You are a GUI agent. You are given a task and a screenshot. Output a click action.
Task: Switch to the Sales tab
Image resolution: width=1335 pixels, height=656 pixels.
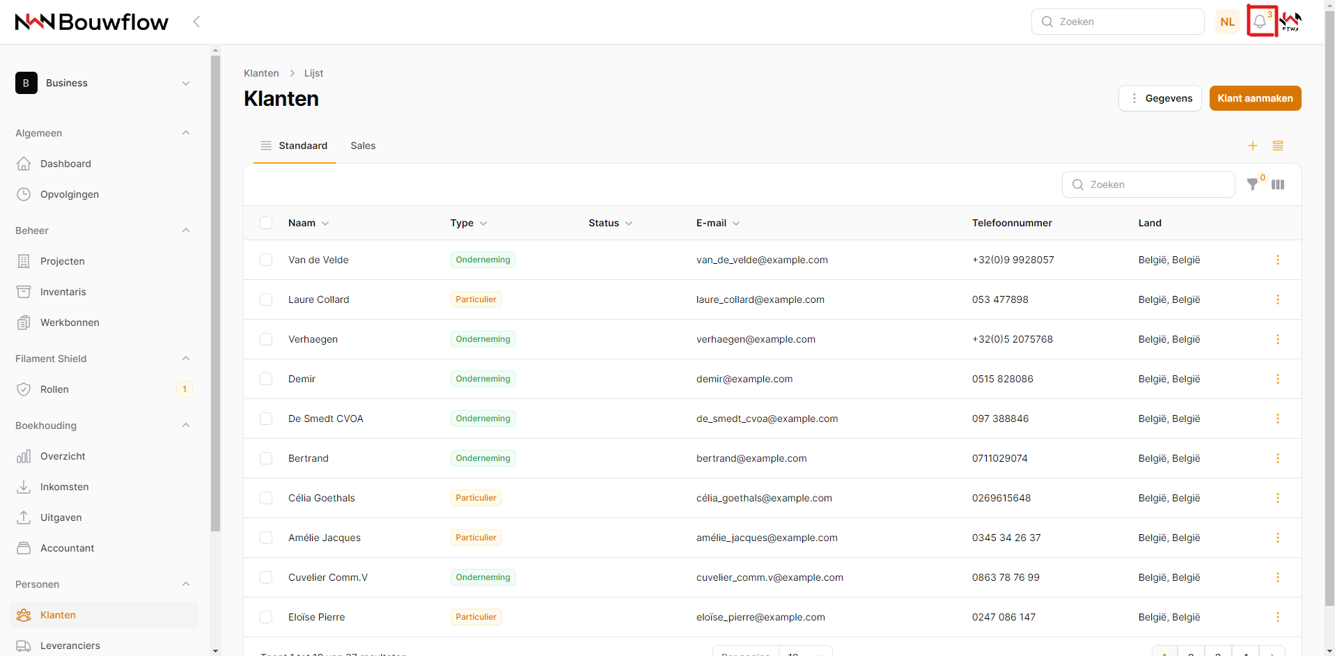coord(363,146)
